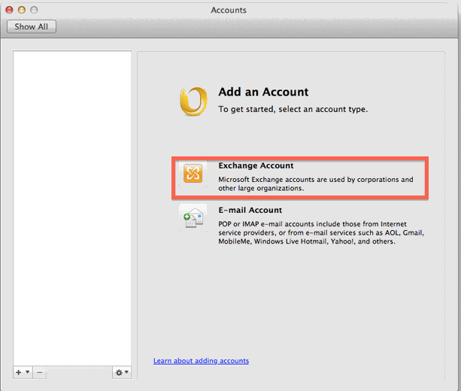
Task: Click the empty accounts list pane
Action: coord(72,208)
